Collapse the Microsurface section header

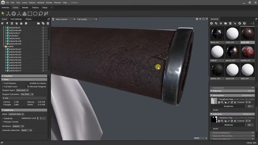(x=232, y=95)
